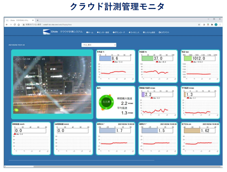Expand the PC2_表示 display dropdown
Viewport: 227px width, 172px height.
99,45
